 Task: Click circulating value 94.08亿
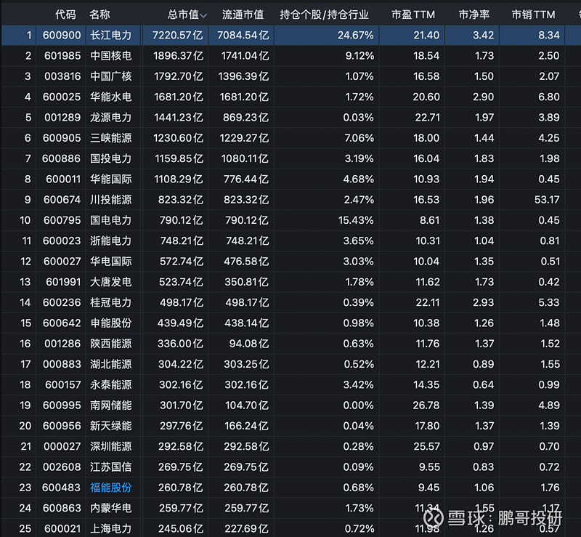click(249, 344)
